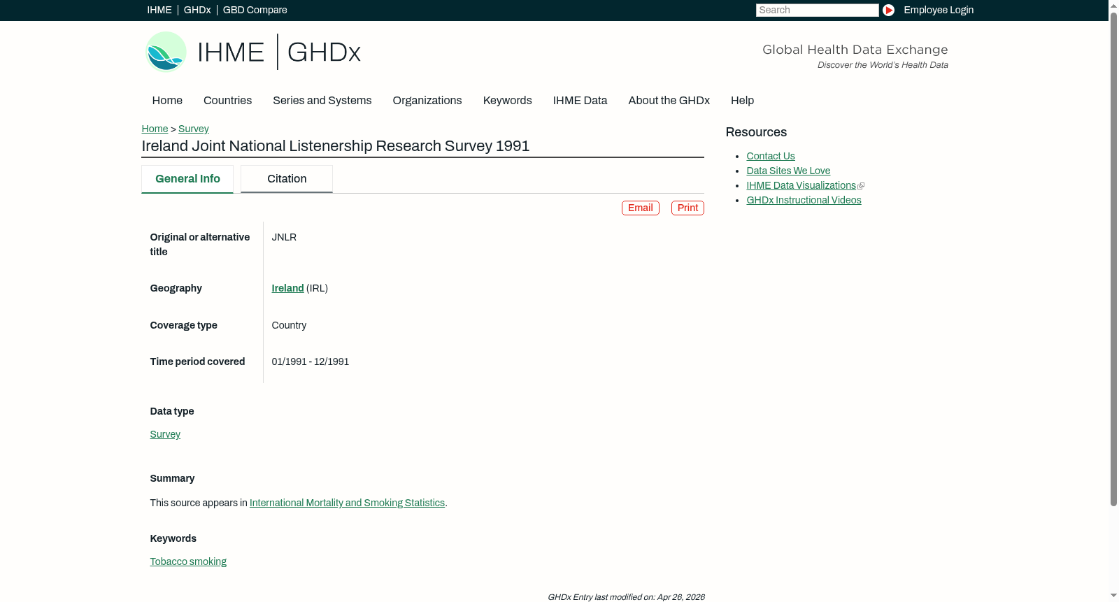The width and height of the screenshot is (1119, 602).
Task: Open external link icon beside IHME Data Visualizations
Action: 861,186
